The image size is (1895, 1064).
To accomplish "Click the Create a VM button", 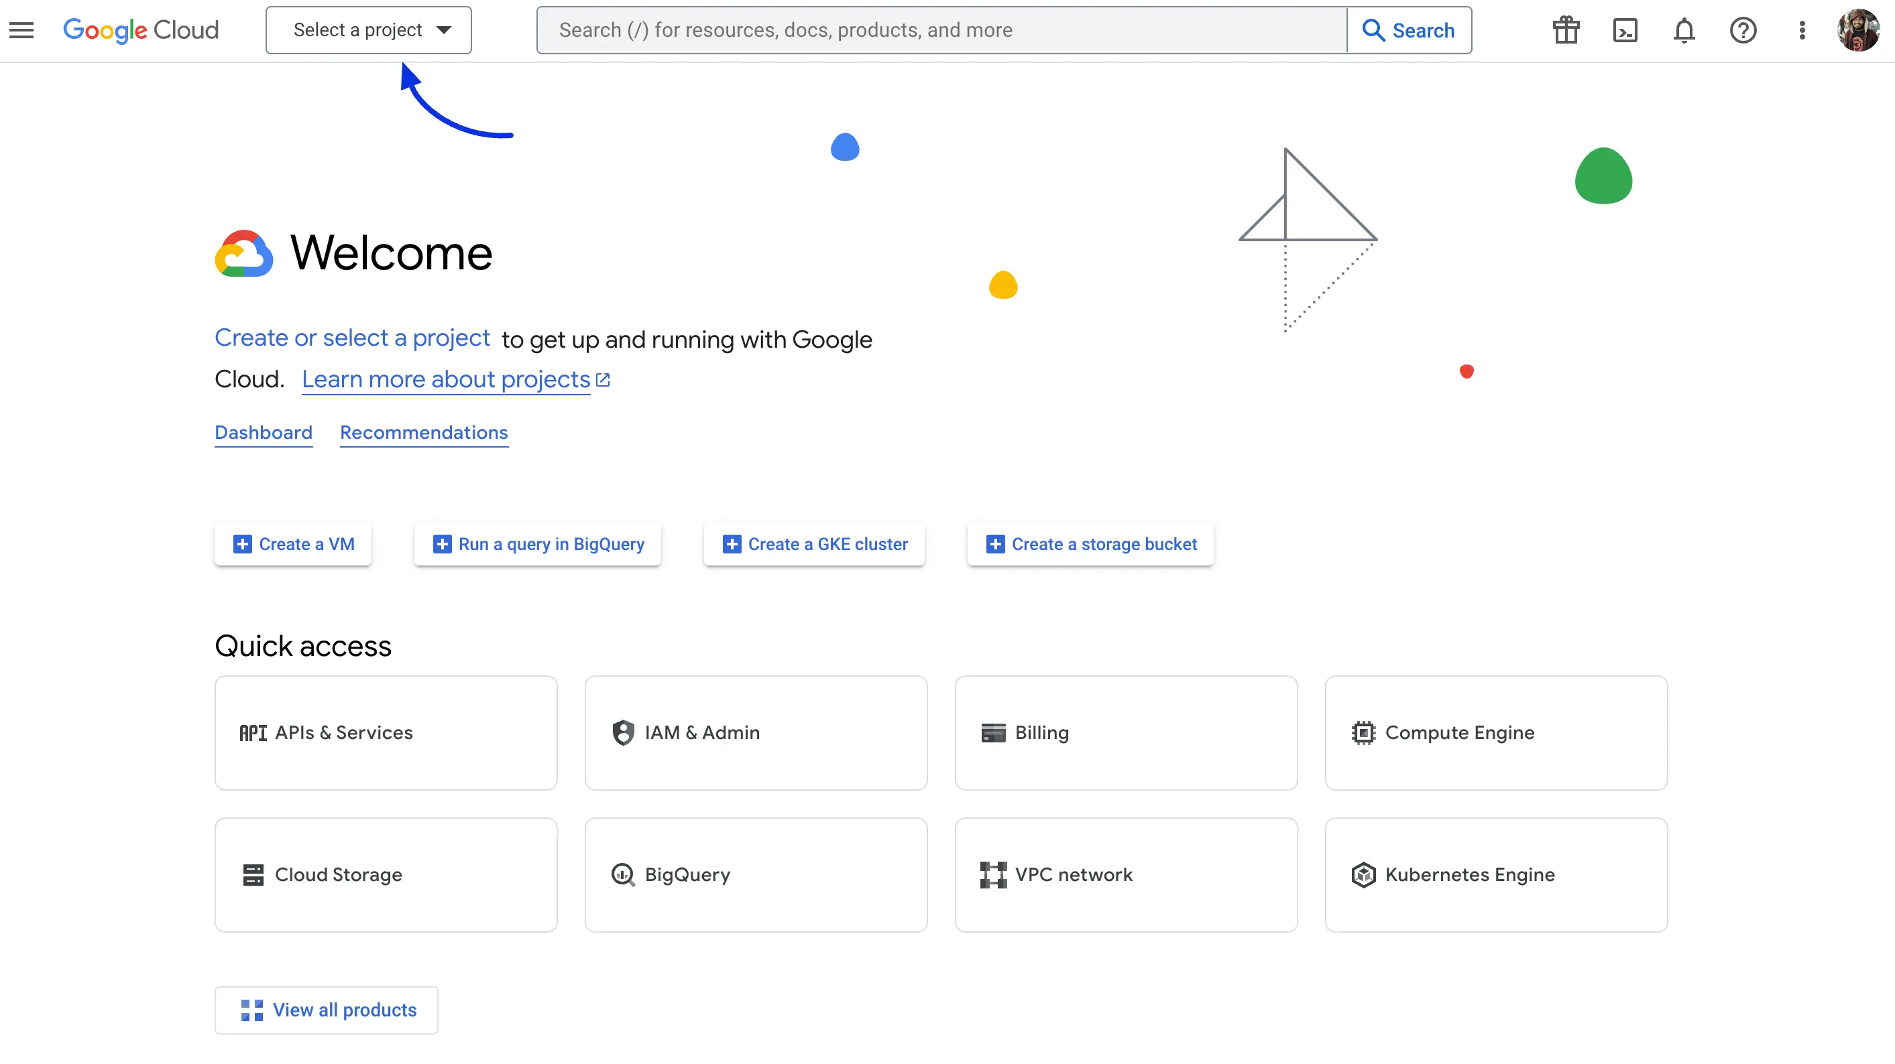I will pos(293,545).
